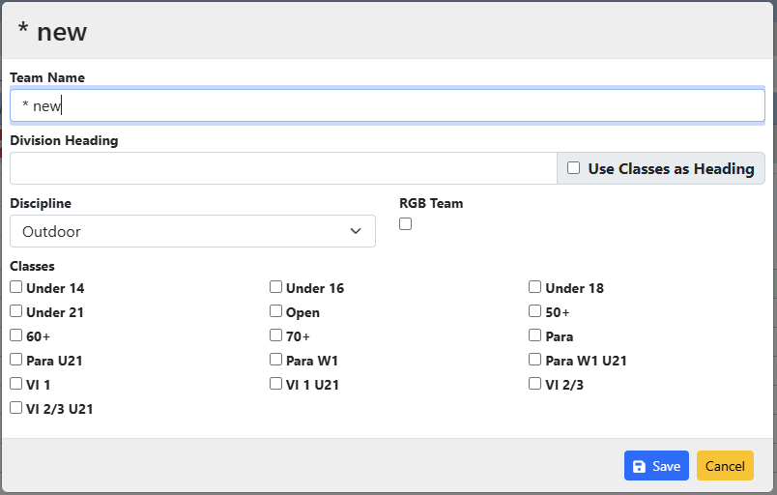Tick the Under 21 class checkbox

tap(16, 311)
